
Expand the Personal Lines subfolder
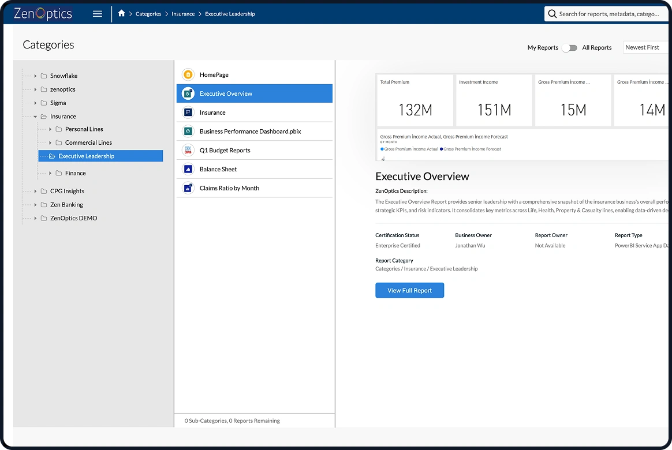click(50, 129)
